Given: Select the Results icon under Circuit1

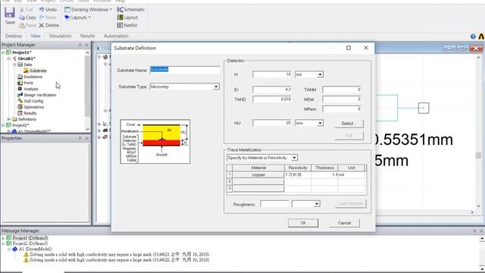Looking at the screenshot, I should 20,113.
